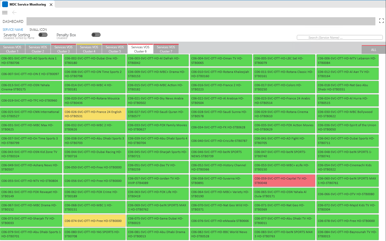Click the DASHBOARD title label

click(x=13, y=21)
